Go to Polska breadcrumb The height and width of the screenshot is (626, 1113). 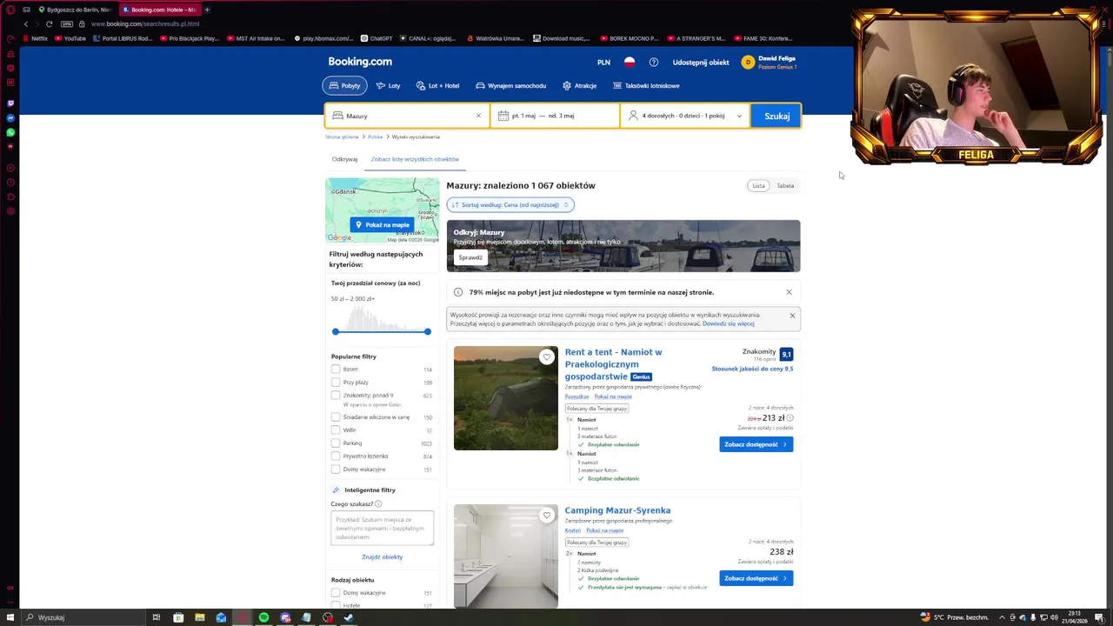point(375,137)
